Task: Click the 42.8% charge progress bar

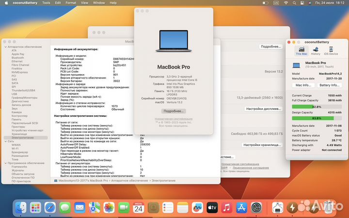Action: (x=317, y=107)
